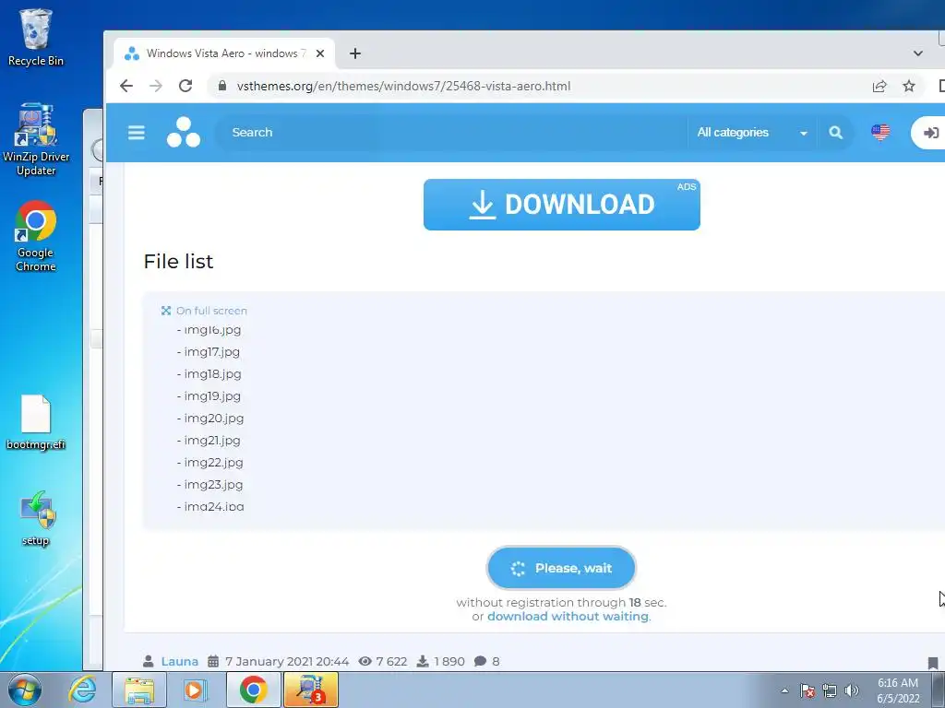Click the bookmark flag icon at bottom
The image size is (945, 708).
(x=933, y=663)
